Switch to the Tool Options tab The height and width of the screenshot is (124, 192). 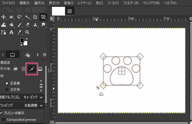13,55
